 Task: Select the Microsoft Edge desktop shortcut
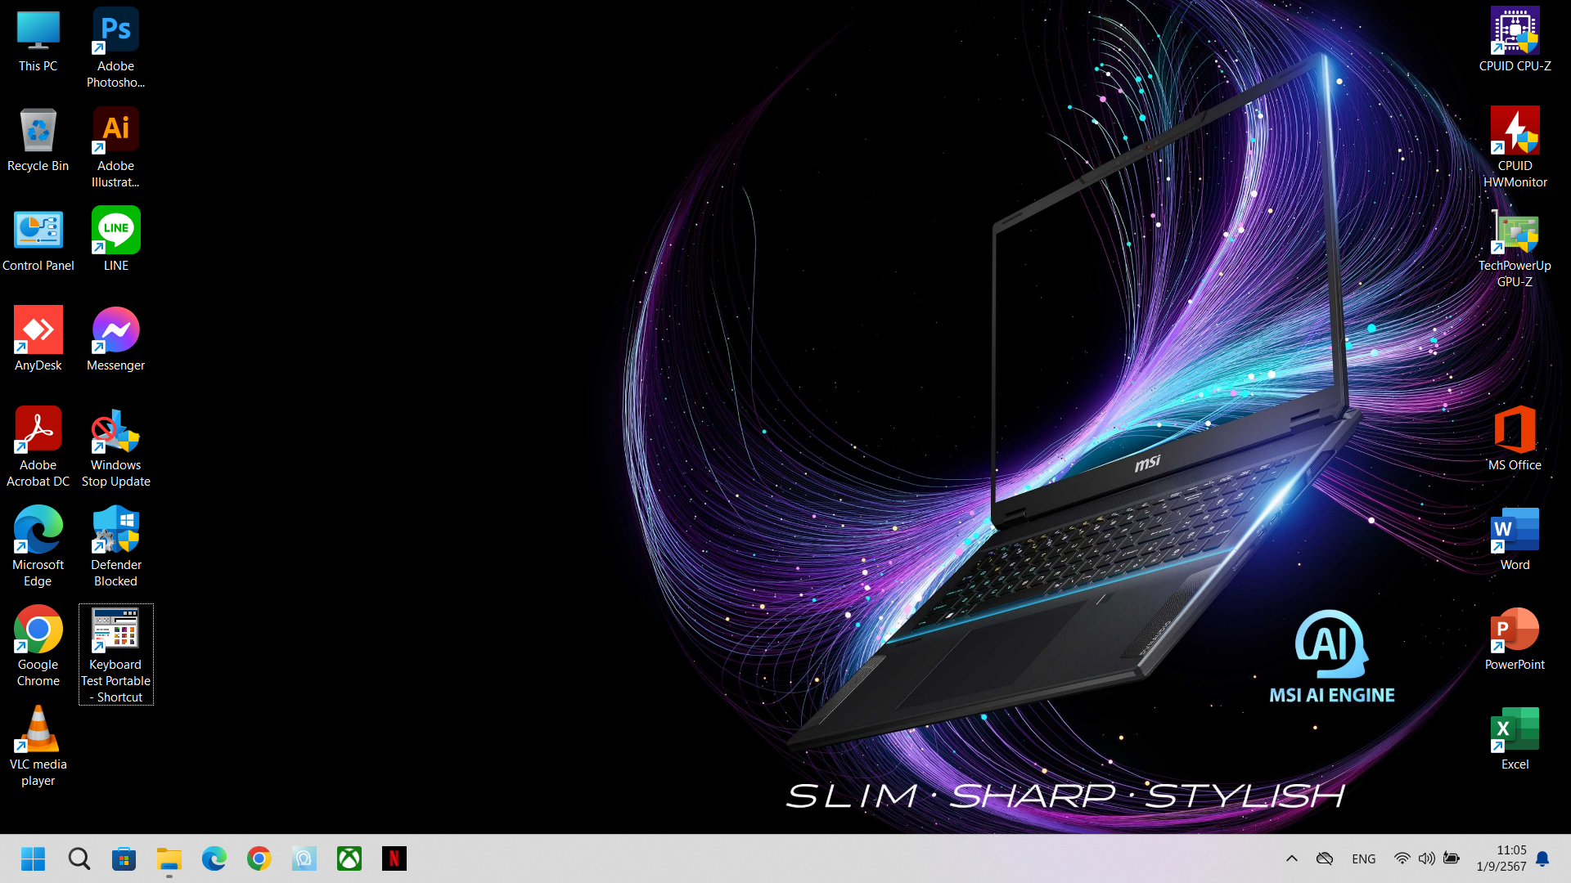38,546
